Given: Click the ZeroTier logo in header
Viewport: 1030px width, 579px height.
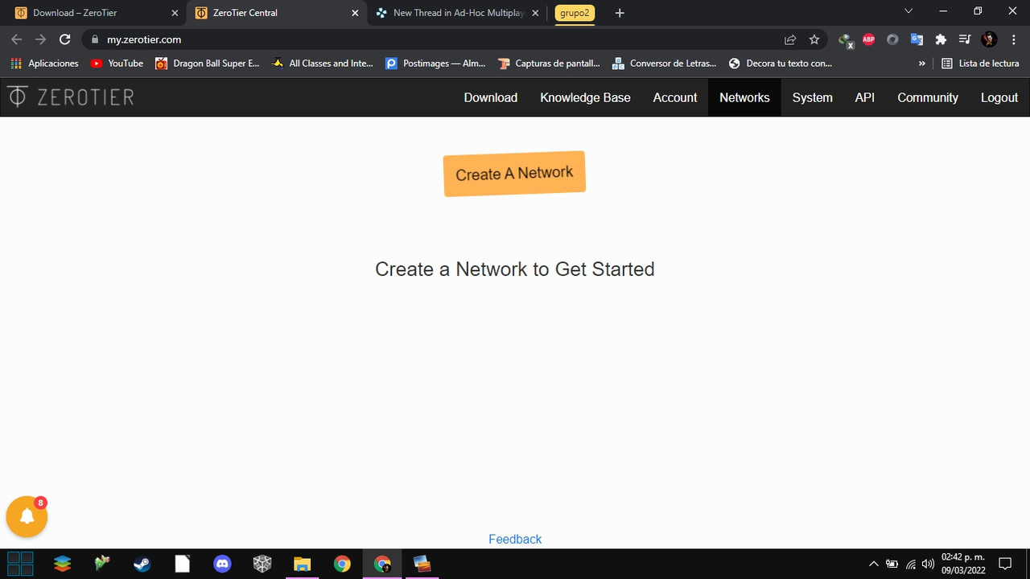Looking at the screenshot, I should pos(71,97).
